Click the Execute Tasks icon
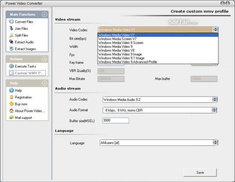The image size is (235, 182). 11,66
